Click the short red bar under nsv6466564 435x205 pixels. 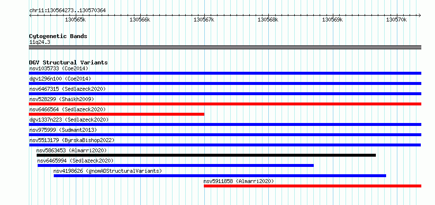coord(116,114)
